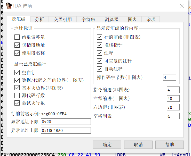Click 异常地址上限 field 0x1DC4BA0

pos(66,131)
